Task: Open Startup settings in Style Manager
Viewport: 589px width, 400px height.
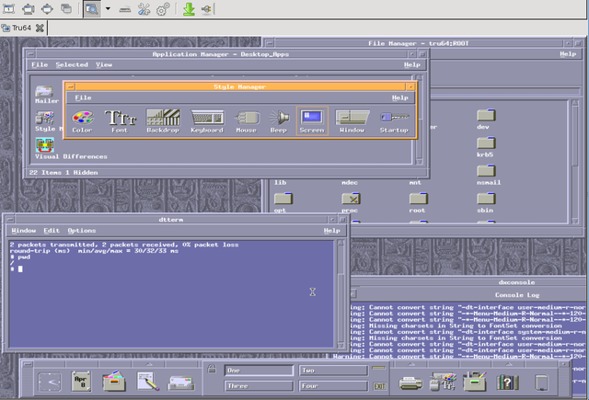Action: pyautogui.click(x=394, y=121)
